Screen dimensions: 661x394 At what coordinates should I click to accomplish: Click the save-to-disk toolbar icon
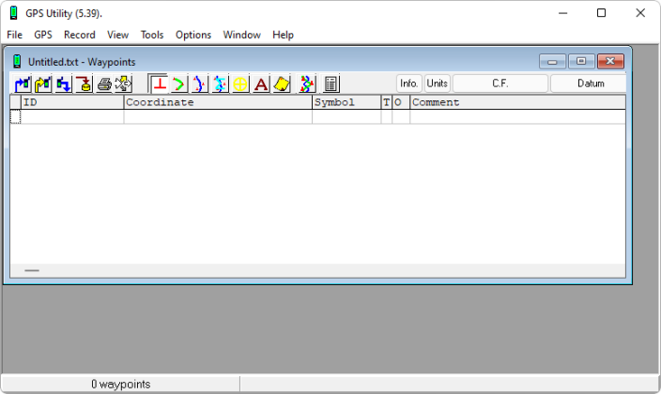[84, 83]
